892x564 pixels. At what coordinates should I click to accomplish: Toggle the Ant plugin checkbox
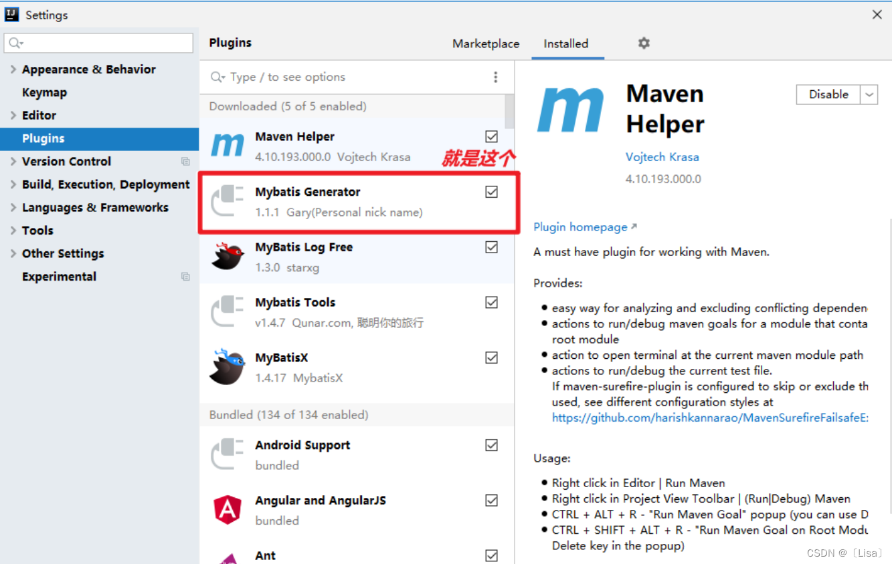(x=492, y=555)
